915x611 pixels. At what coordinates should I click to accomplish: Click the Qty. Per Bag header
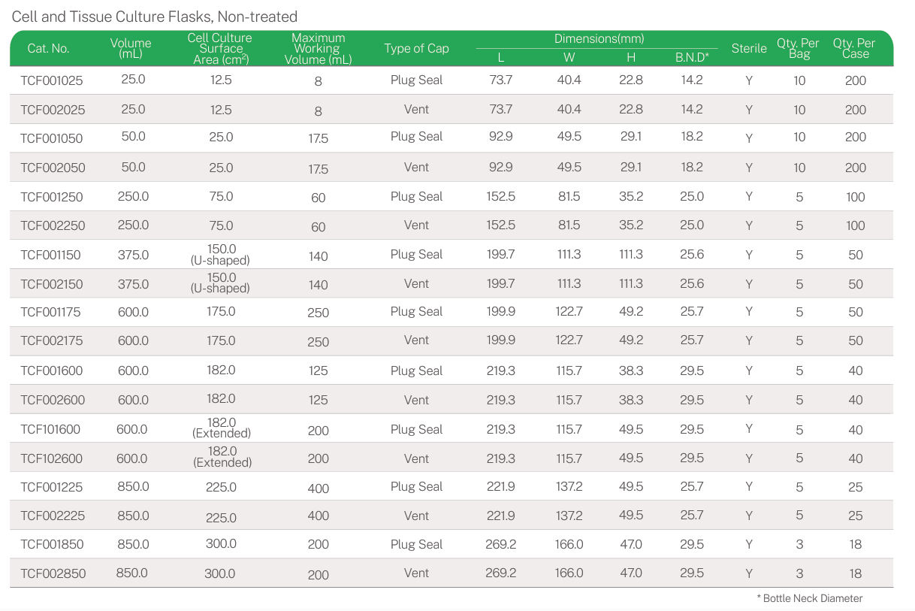[x=799, y=49]
